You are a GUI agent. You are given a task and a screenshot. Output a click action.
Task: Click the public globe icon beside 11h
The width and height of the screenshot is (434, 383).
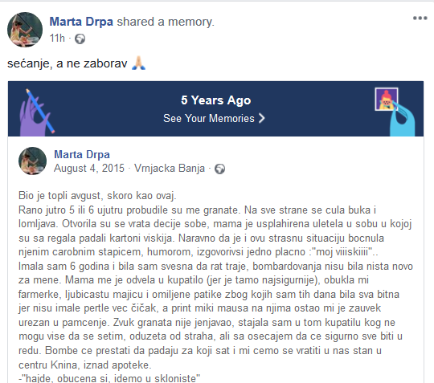point(80,39)
